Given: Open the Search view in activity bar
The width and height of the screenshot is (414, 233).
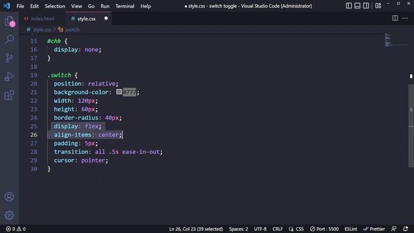Looking at the screenshot, I should tap(10, 39).
